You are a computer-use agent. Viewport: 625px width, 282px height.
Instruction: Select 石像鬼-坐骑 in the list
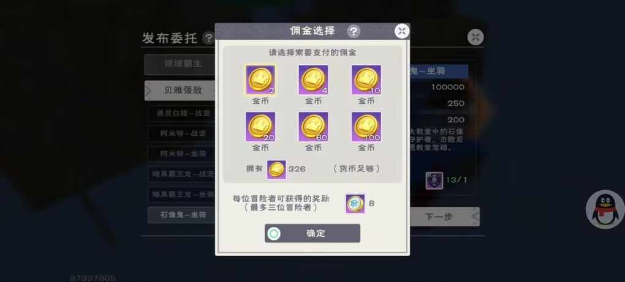[181, 215]
